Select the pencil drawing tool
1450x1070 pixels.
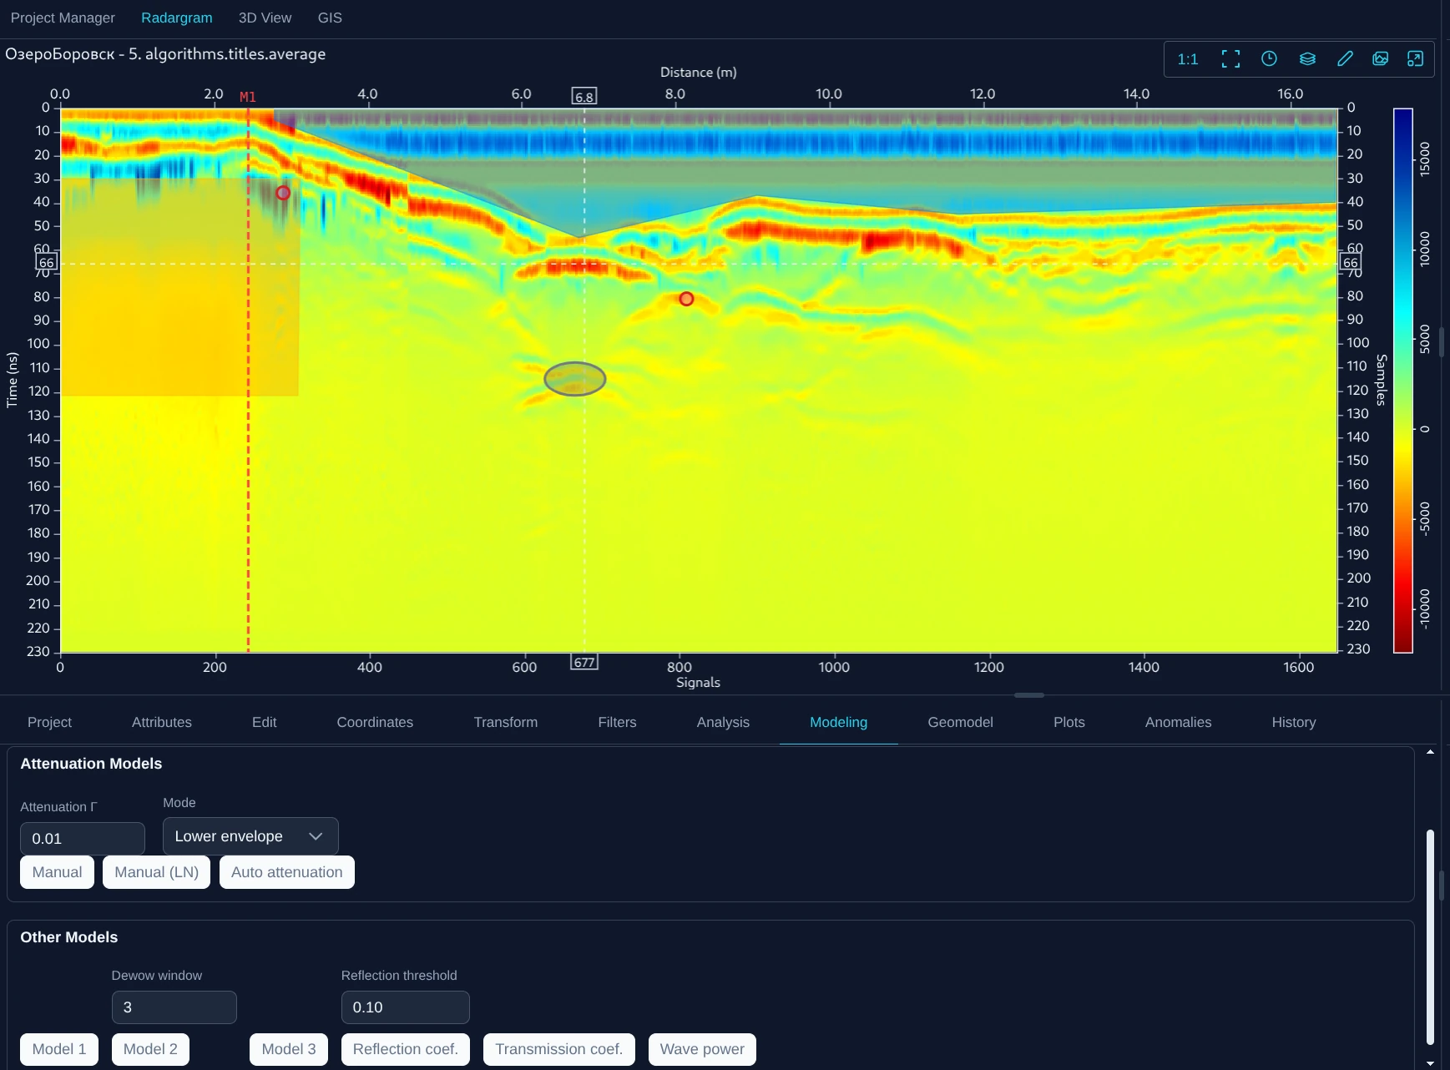(1344, 58)
